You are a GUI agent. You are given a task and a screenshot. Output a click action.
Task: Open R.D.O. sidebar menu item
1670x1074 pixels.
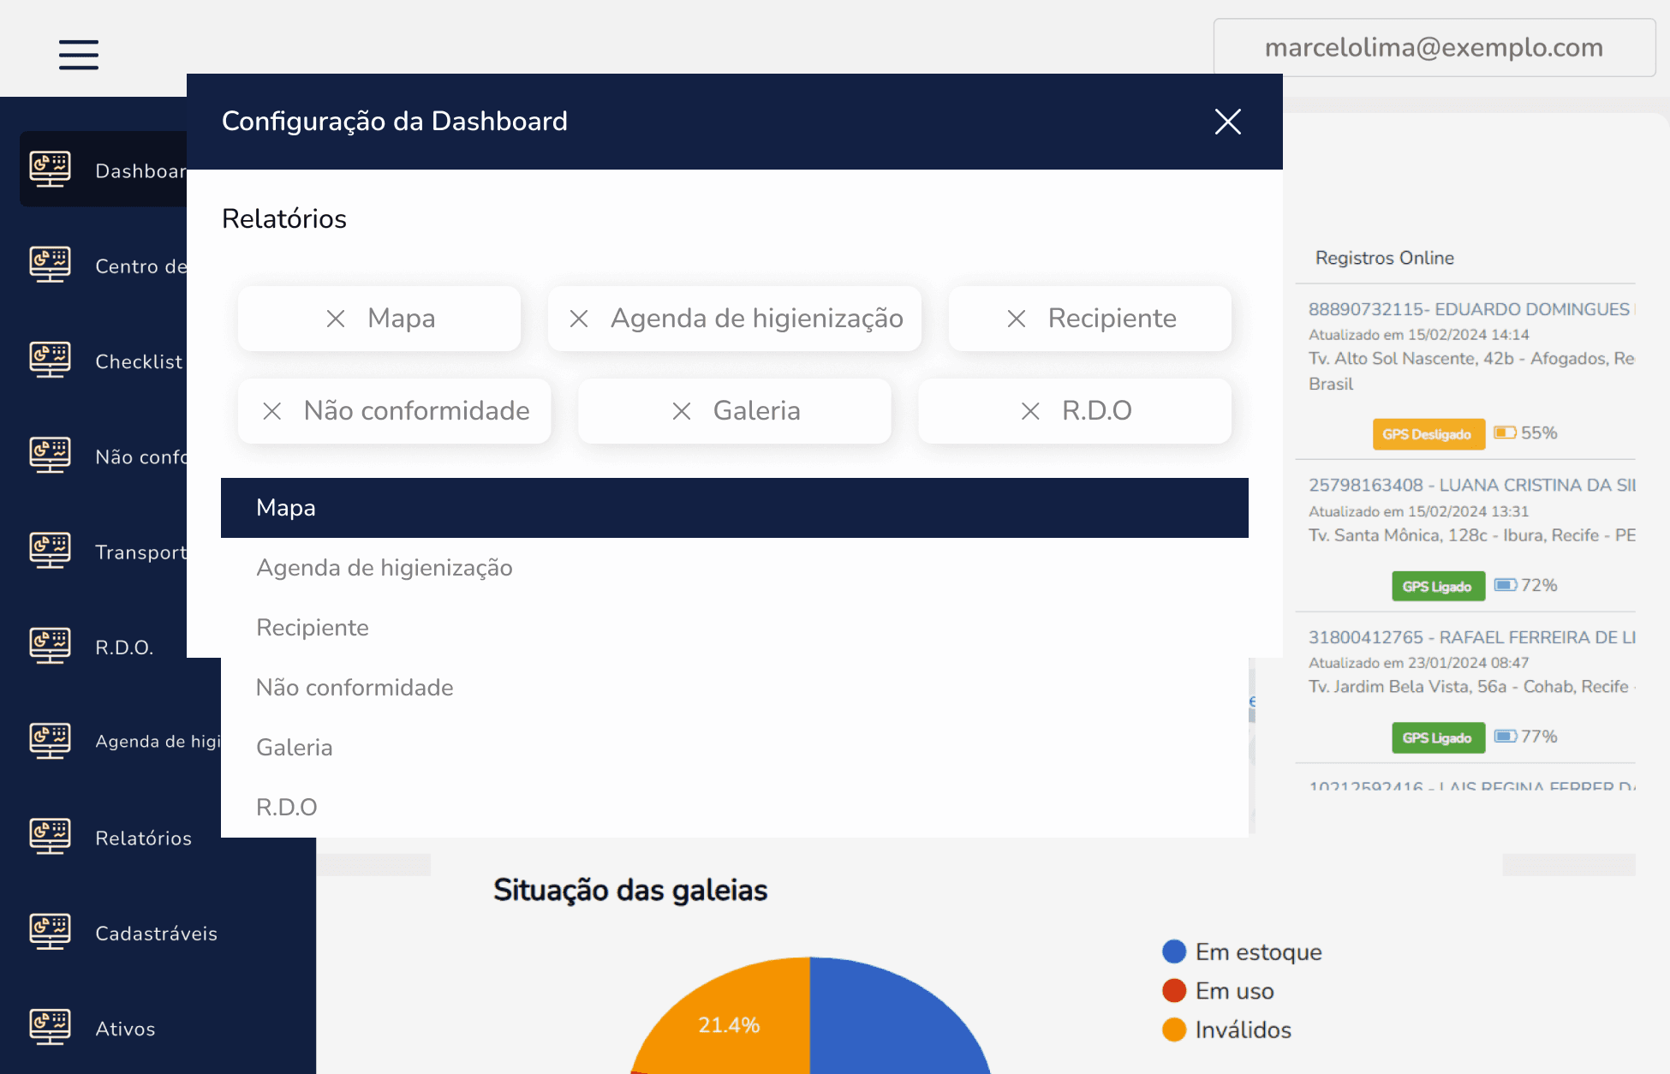(124, 647)
